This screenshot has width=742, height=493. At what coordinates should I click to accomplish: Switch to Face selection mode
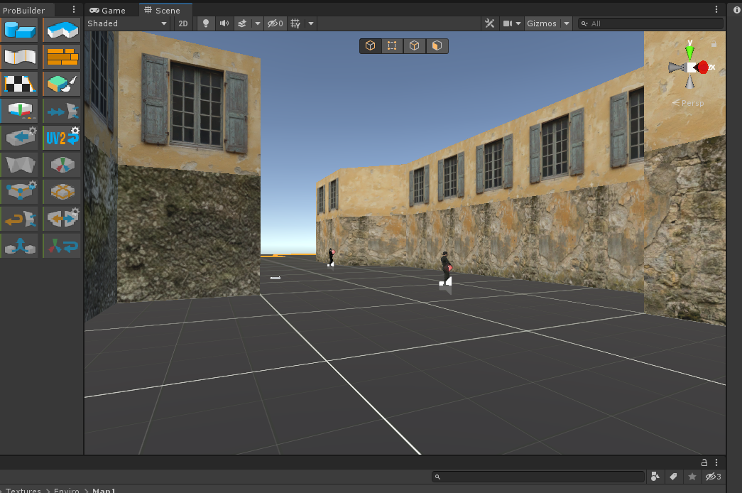point(437,45)
